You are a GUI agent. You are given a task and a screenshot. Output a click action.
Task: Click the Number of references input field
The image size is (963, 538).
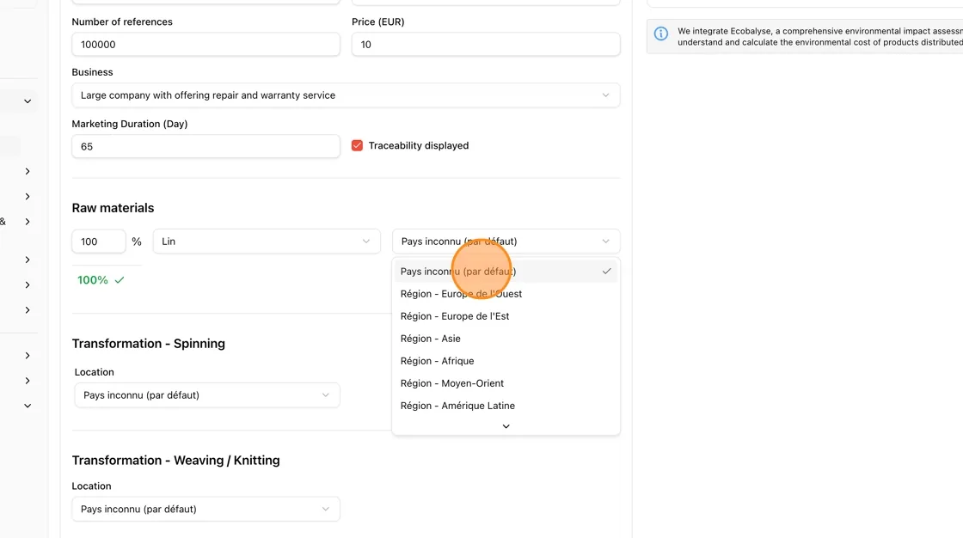pos(205,44)
